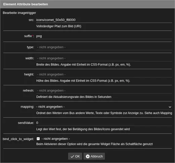This screenshot has width=175, height=163.
Task: Click '- nicht angegeben -' next to the checkbox
Action: point(56,139)
